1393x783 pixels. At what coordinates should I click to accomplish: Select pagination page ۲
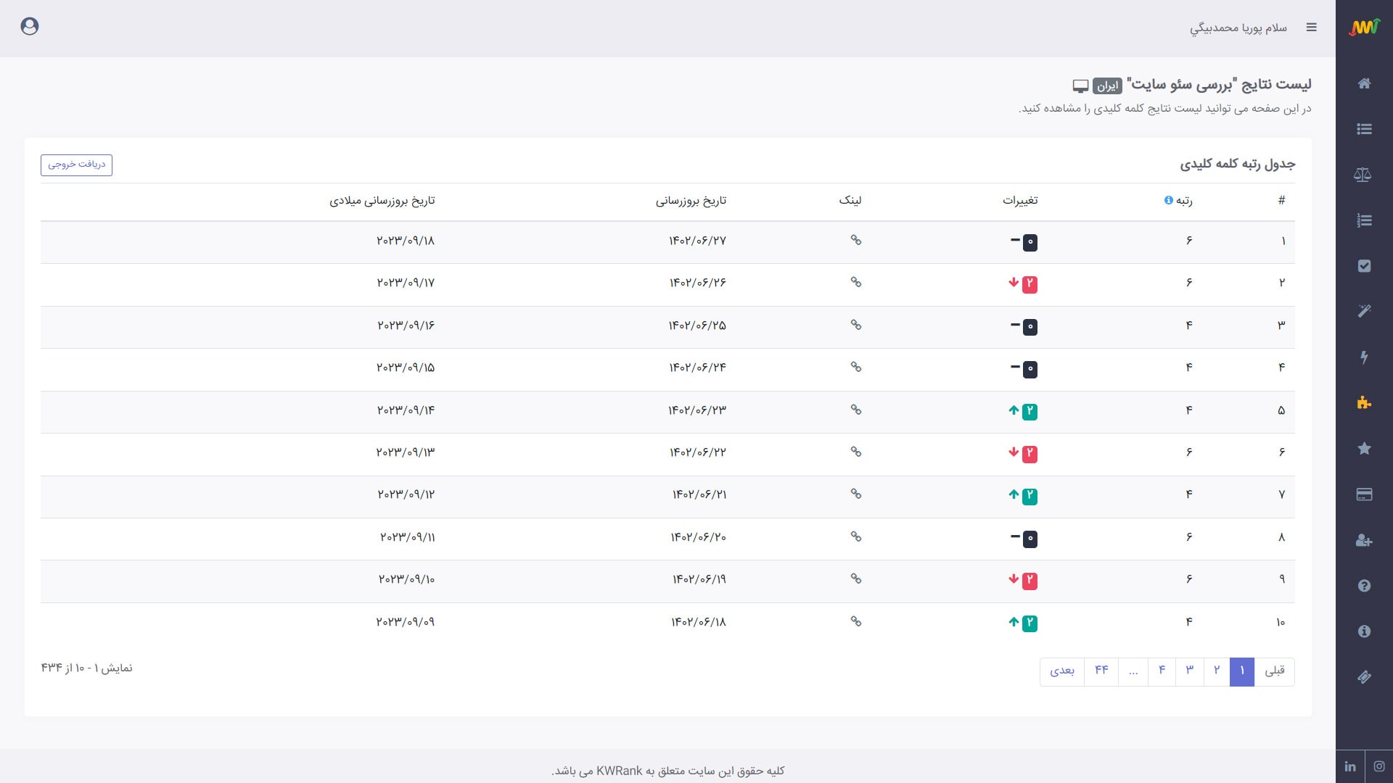click(x=1217, y=671)
